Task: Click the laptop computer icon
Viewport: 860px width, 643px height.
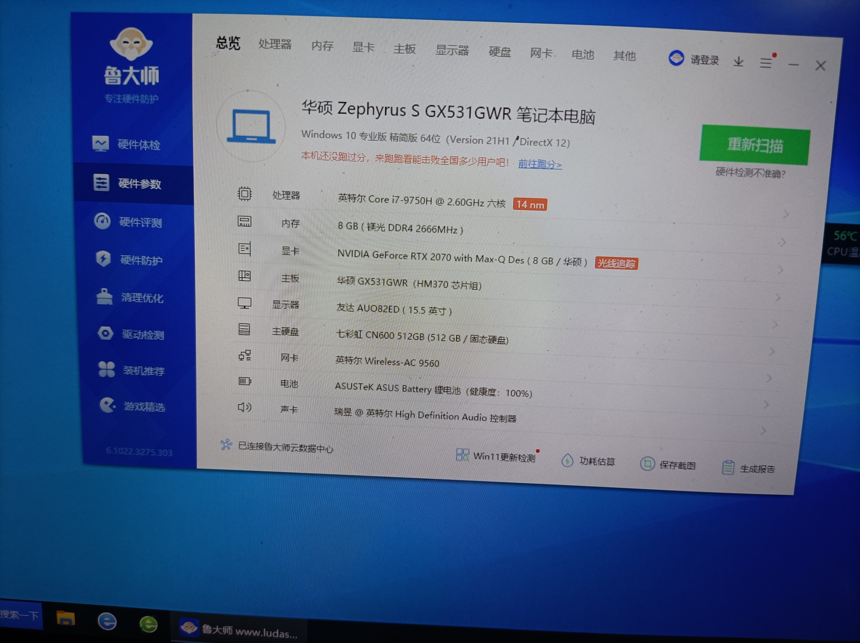Action: click(252, 127)
